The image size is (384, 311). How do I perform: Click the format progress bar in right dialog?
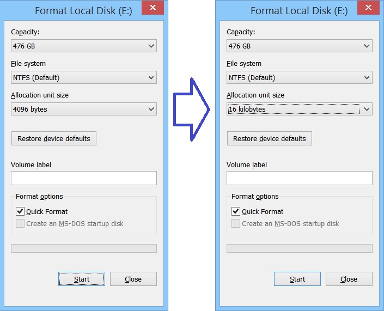click(299, 248)
